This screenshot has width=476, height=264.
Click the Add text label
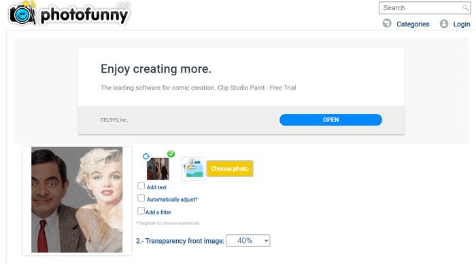(x=156, y=187)
